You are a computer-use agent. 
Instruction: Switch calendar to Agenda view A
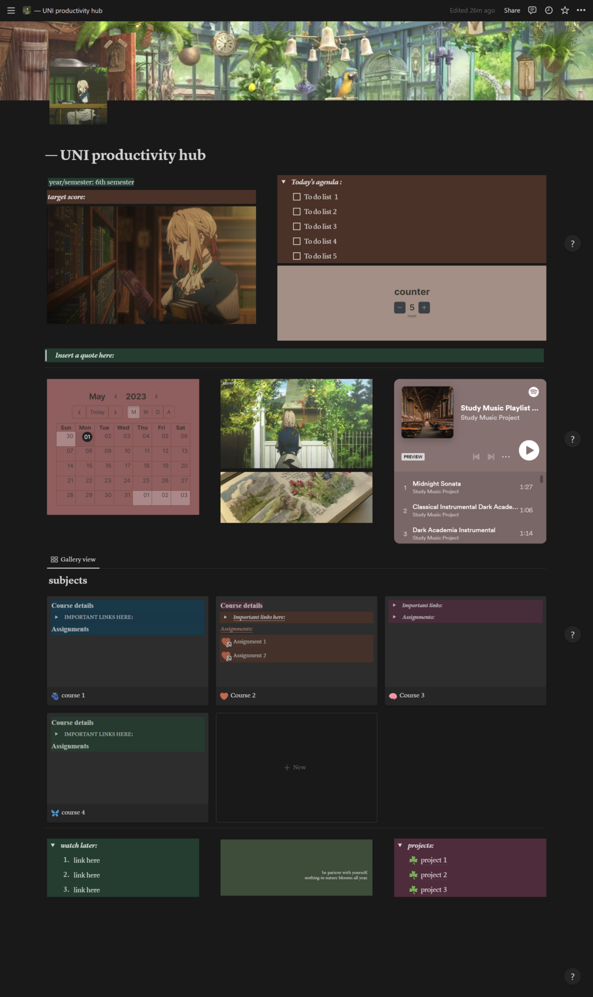pyautogui.click(x=169, y=412)
